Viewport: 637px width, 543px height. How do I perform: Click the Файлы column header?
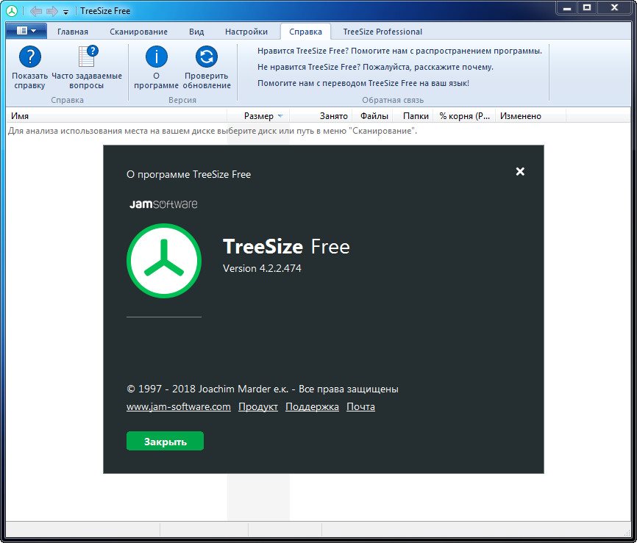[x=374, y=116]
